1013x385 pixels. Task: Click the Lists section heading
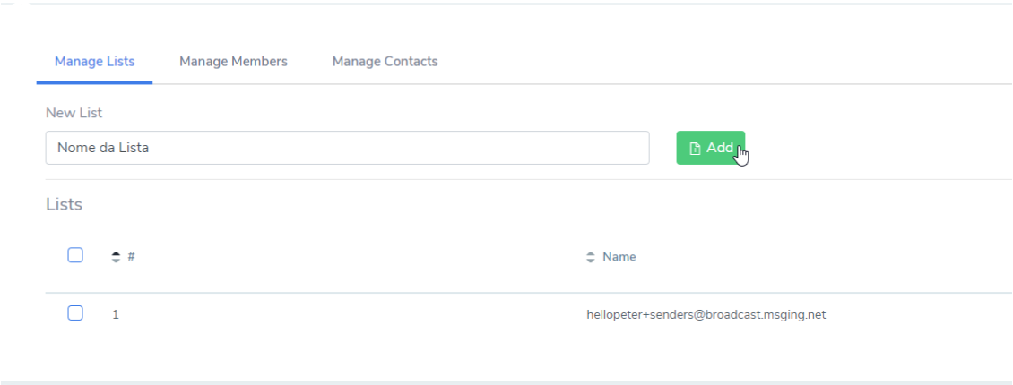click(64, 204)
